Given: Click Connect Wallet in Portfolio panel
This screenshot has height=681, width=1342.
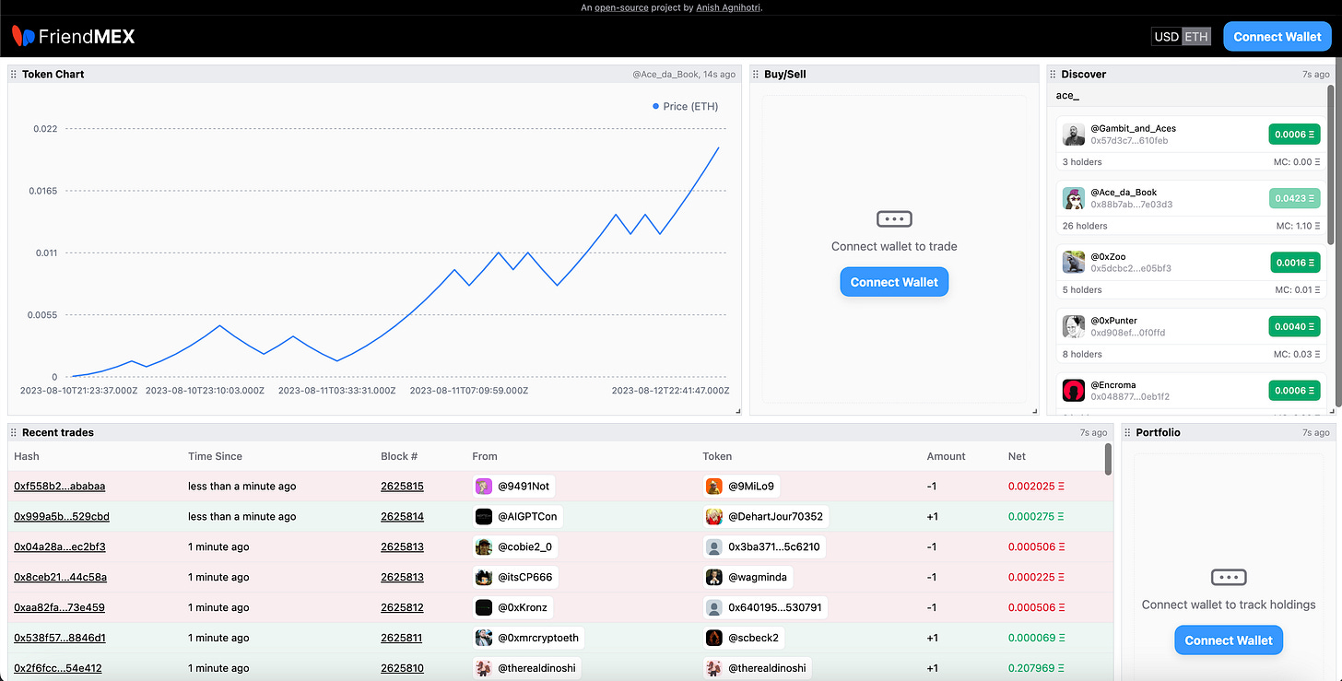Looking at the screenshot, I should 1229,640.
